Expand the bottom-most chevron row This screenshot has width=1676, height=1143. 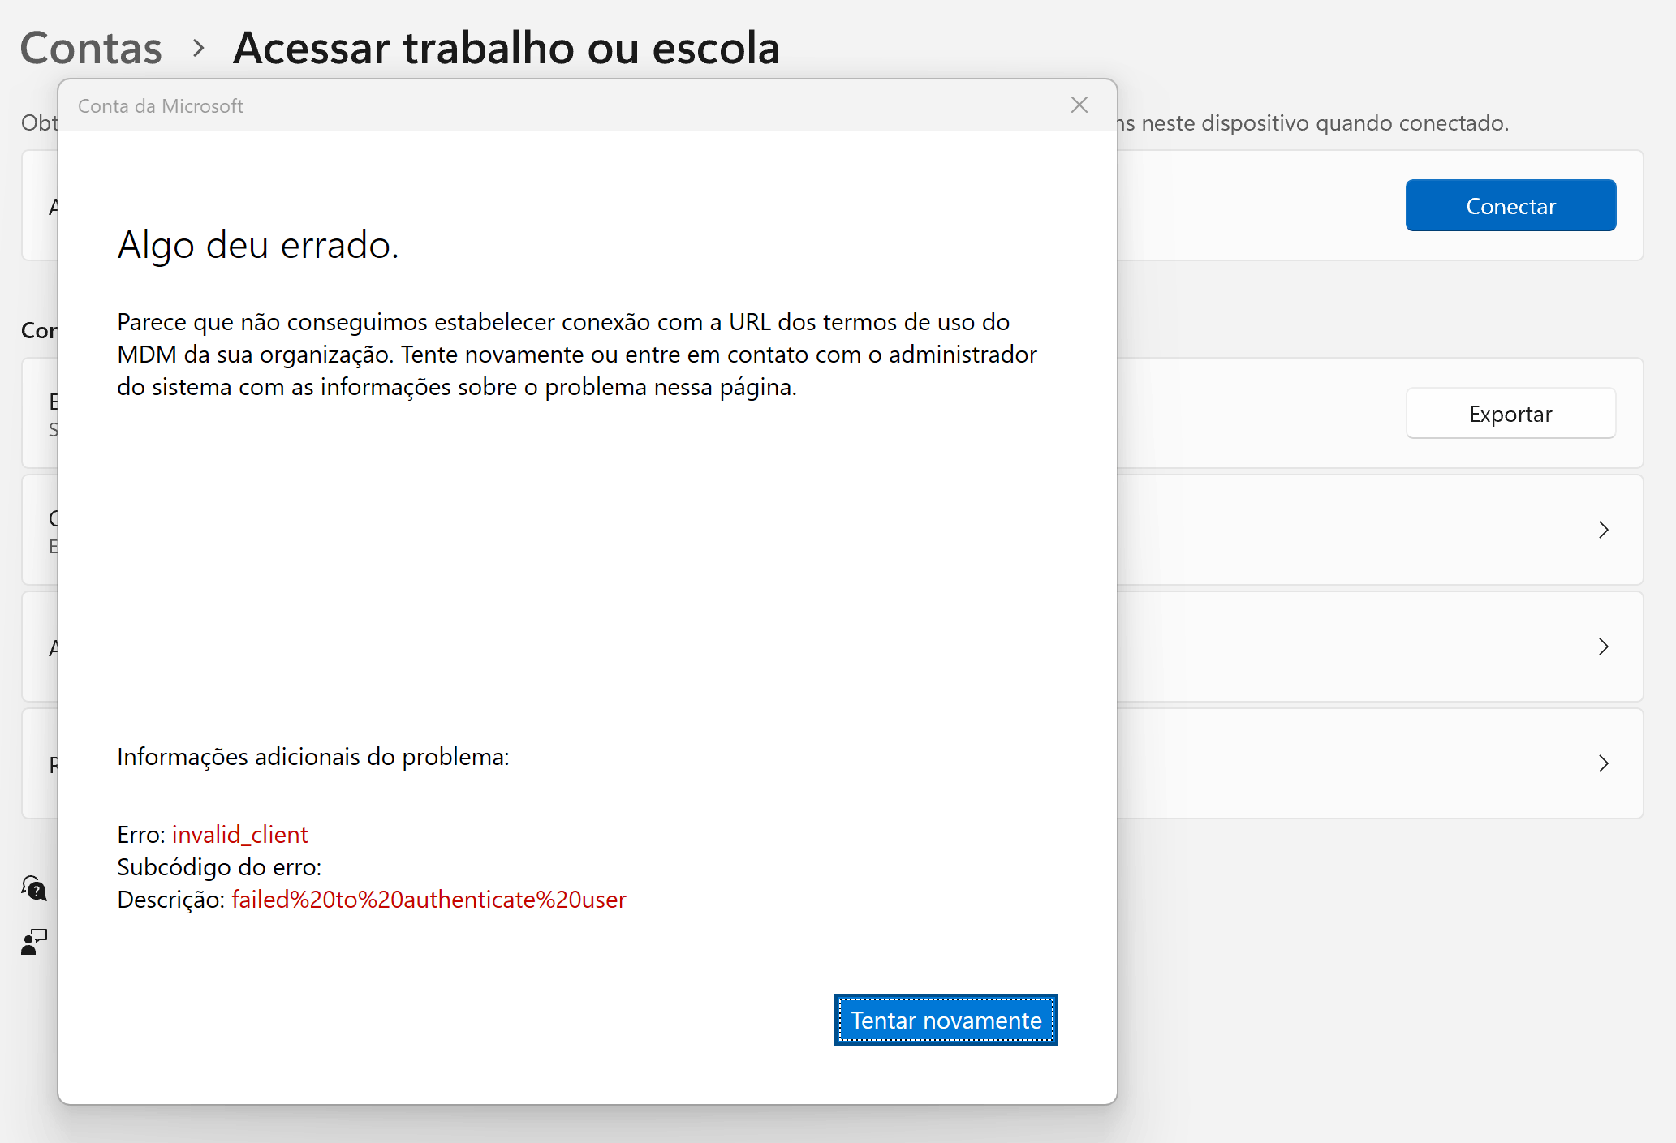(x=1603, y=763)
